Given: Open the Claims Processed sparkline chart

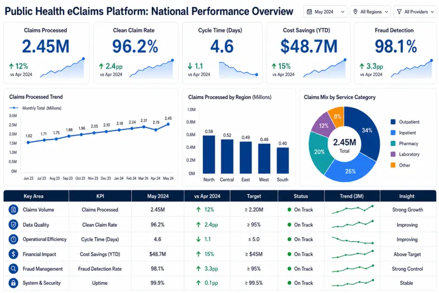Looking at the screenshot, I should tap(62, 68).
